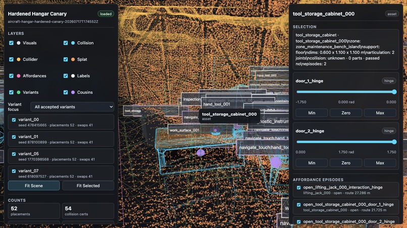Set door_1_hinge to Zero
This screenshot has height=228, width=407.
click(x=346, y=113)
